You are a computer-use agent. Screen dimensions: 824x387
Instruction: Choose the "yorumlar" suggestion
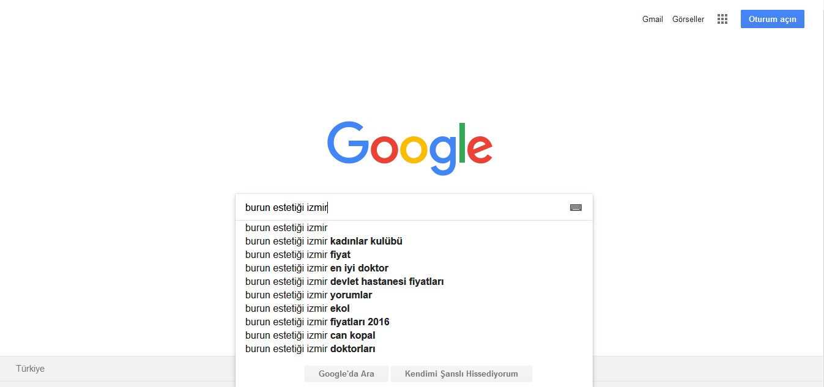tap(414, 295)
